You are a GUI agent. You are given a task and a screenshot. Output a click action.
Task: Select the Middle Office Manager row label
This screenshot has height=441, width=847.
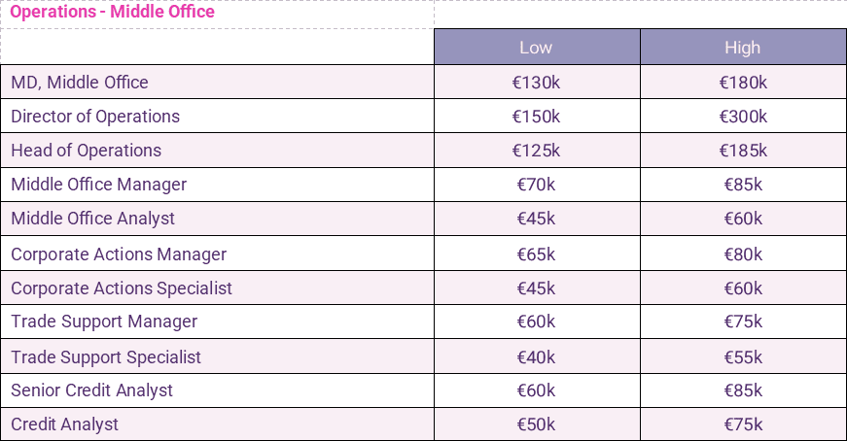[x=99, y=185]
